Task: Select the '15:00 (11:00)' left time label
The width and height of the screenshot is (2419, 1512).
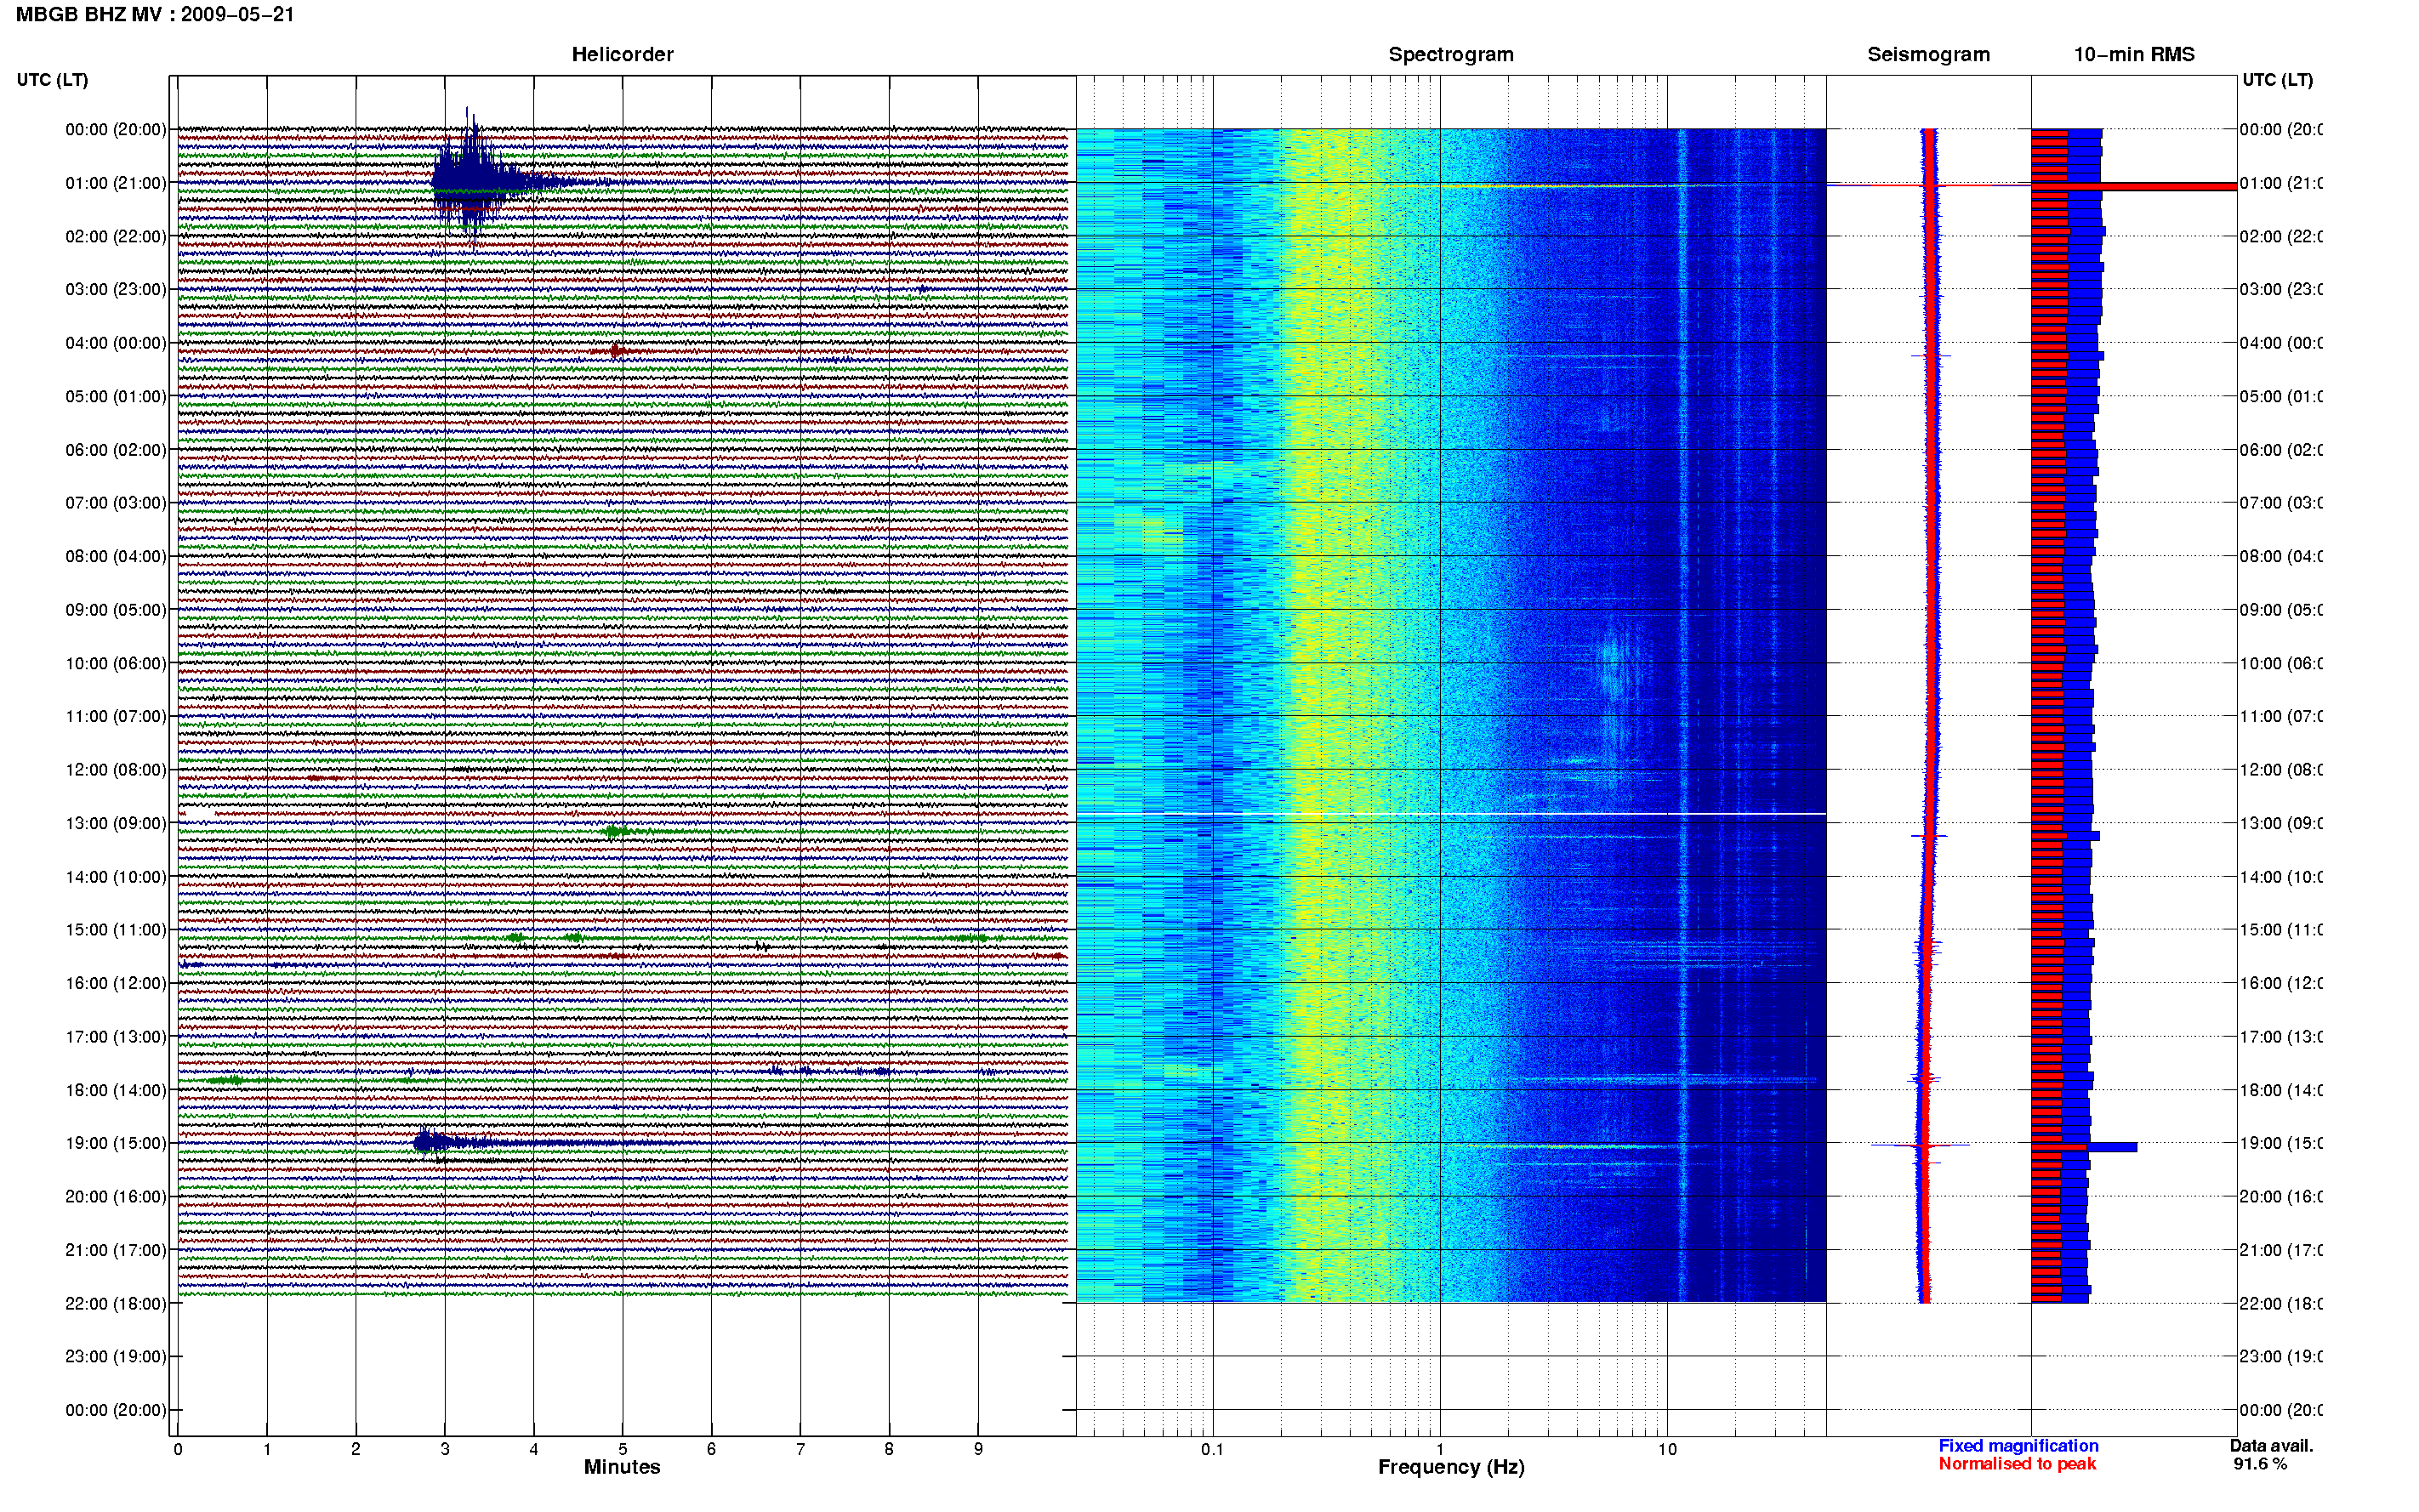Action: [115, 930]
